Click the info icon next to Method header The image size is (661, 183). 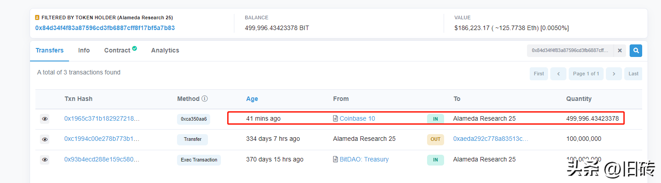[x=205, y=99]
